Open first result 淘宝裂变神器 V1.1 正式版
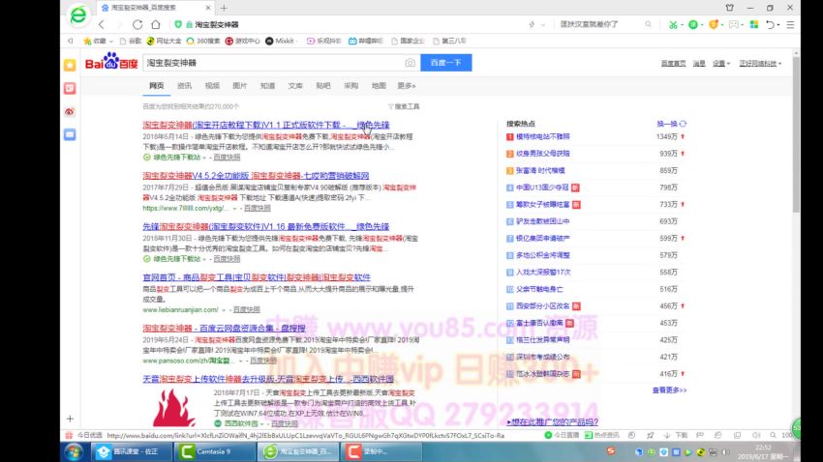 [x=266, y=126]
